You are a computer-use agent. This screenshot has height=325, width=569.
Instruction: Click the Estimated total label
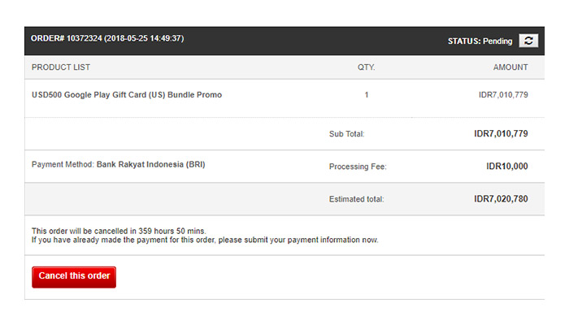point(356,200)
